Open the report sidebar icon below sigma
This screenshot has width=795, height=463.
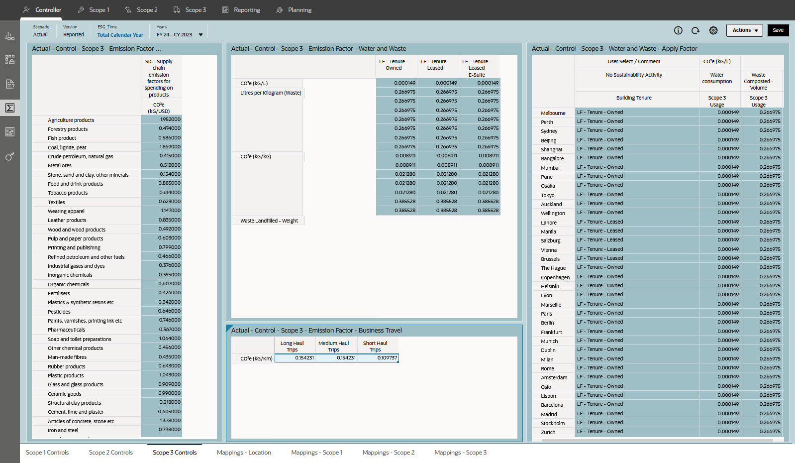tap(10, 132)
